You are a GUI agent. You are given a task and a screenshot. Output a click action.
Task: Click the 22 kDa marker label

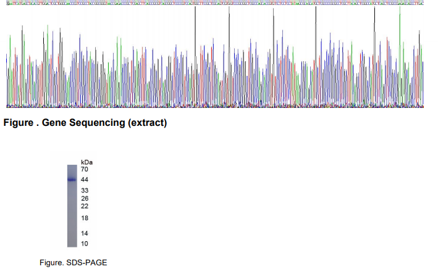coord(85,206)
